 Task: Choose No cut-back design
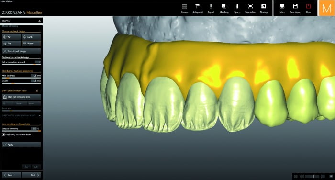pos(22,51)
